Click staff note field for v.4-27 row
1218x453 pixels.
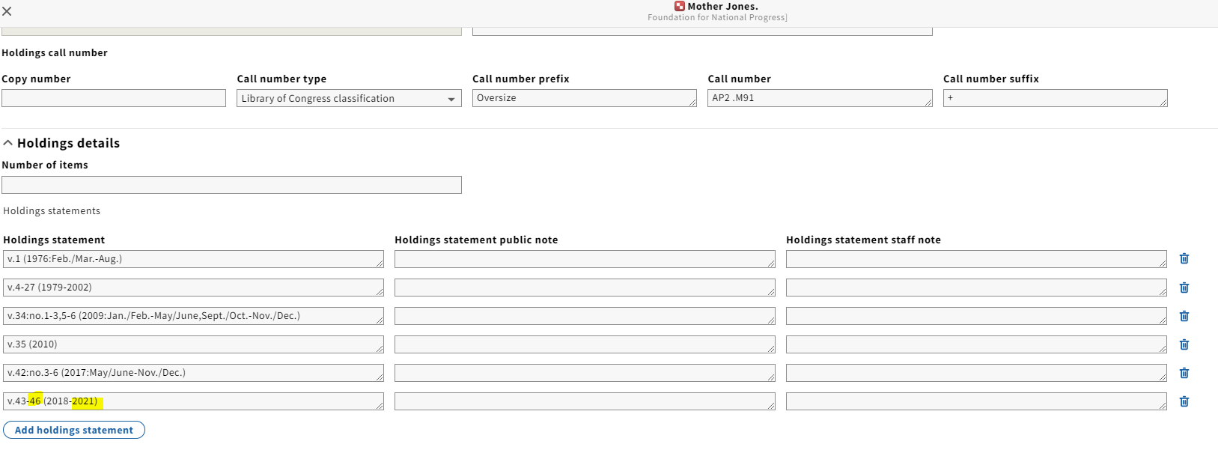click(976, 288)
